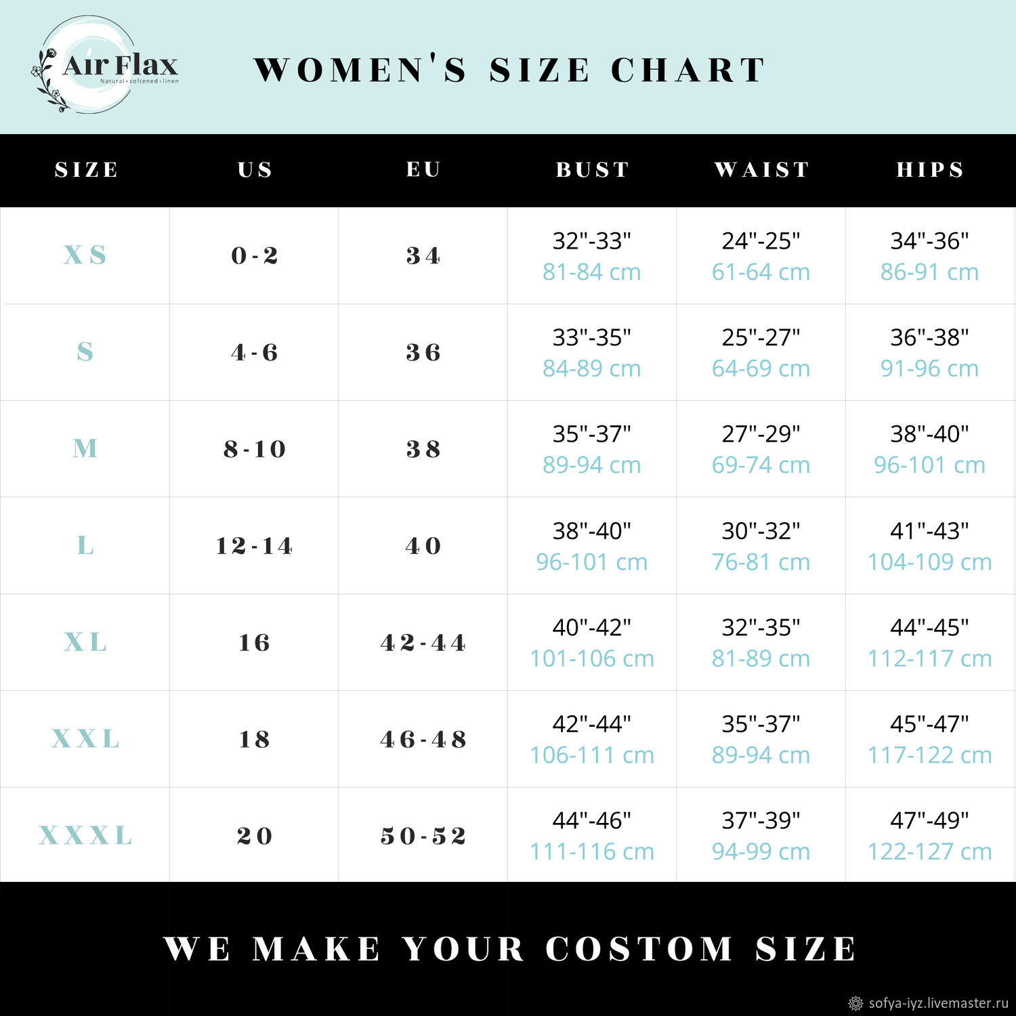Click the S size row label

[x=85, y=352]
